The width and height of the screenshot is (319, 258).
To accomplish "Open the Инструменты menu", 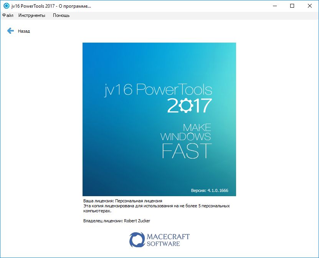I will click(32, 15).
